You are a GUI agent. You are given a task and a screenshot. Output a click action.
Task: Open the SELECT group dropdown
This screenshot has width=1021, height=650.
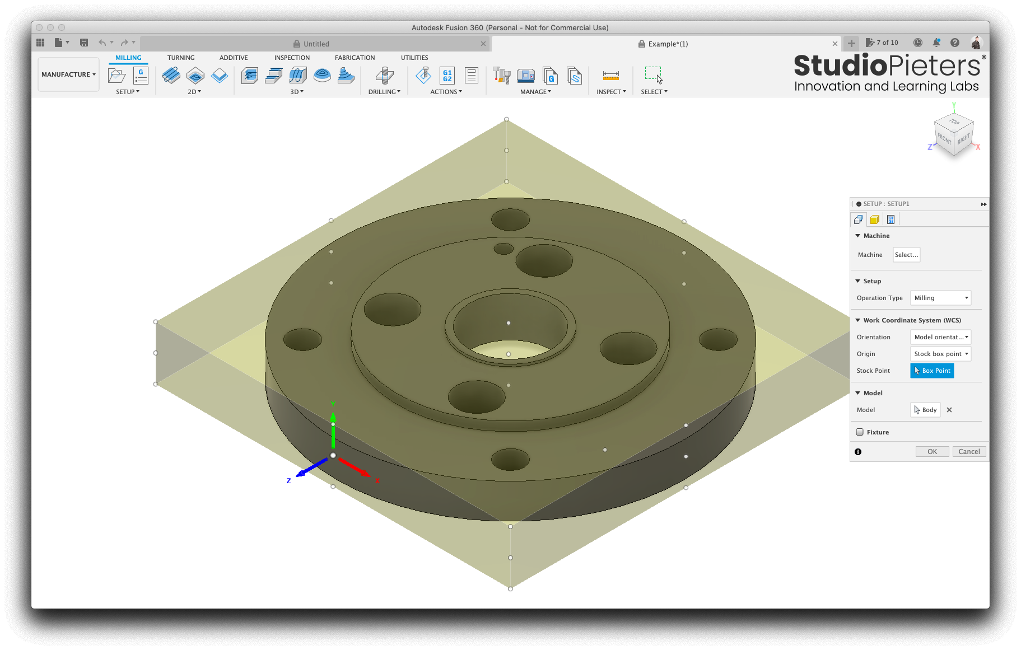pyautogui.click(x=654, y=92)
